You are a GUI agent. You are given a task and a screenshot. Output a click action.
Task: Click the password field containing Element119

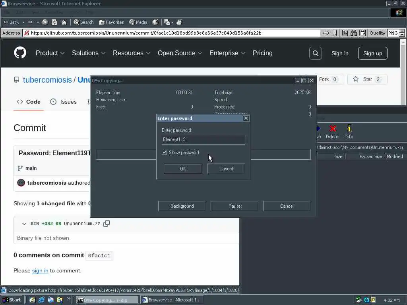click(203, 139)
